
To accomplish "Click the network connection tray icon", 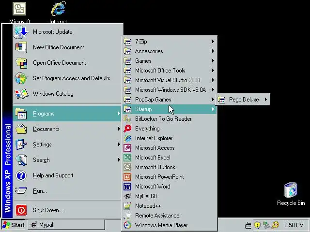I will tap(266, 225).
